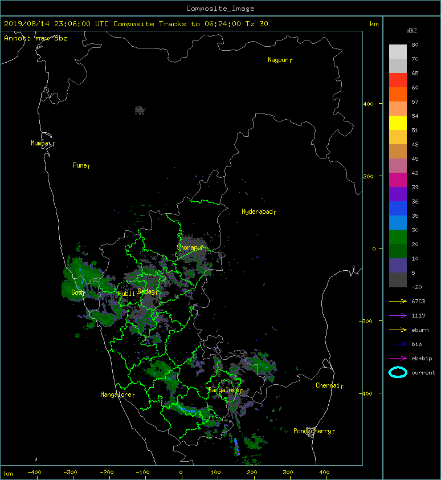This screenshot has width=441, height=480.
Task: Click the Goa label on the coast
Action: [77, 292]
